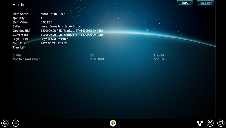Click the Elapsed column header
The image size is (226, 128).
[159, 55]
